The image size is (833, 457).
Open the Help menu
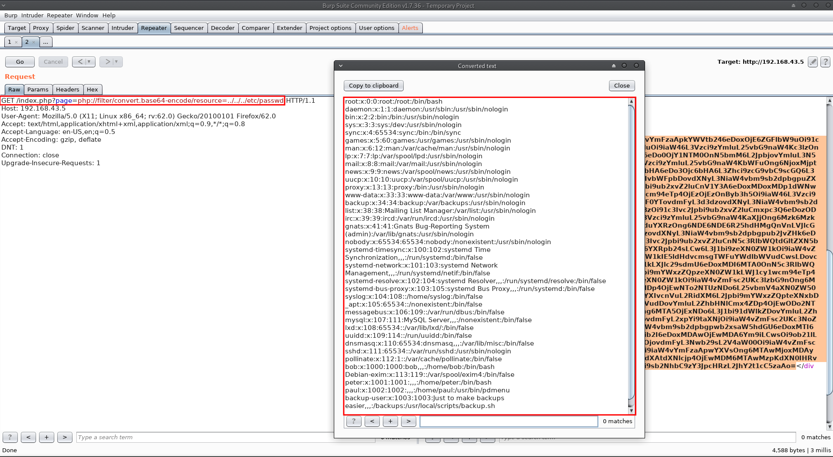[x=109, y=15]
